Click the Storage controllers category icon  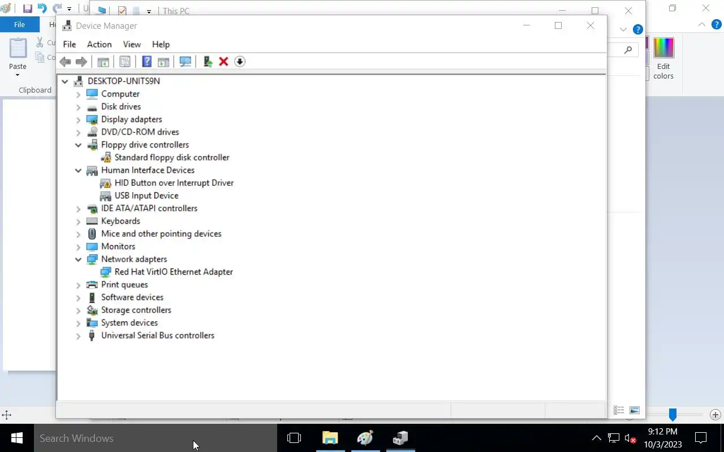click(x=92, y=310)
